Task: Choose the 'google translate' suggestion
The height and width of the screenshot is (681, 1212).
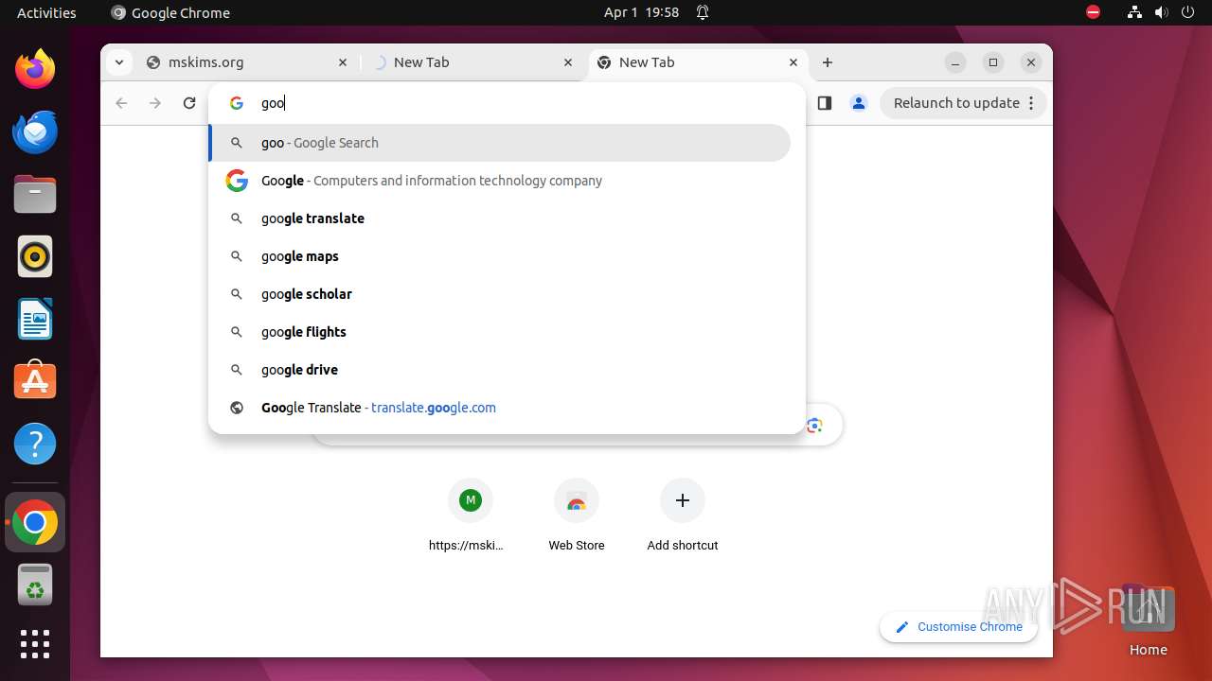Action: [499, 218]
